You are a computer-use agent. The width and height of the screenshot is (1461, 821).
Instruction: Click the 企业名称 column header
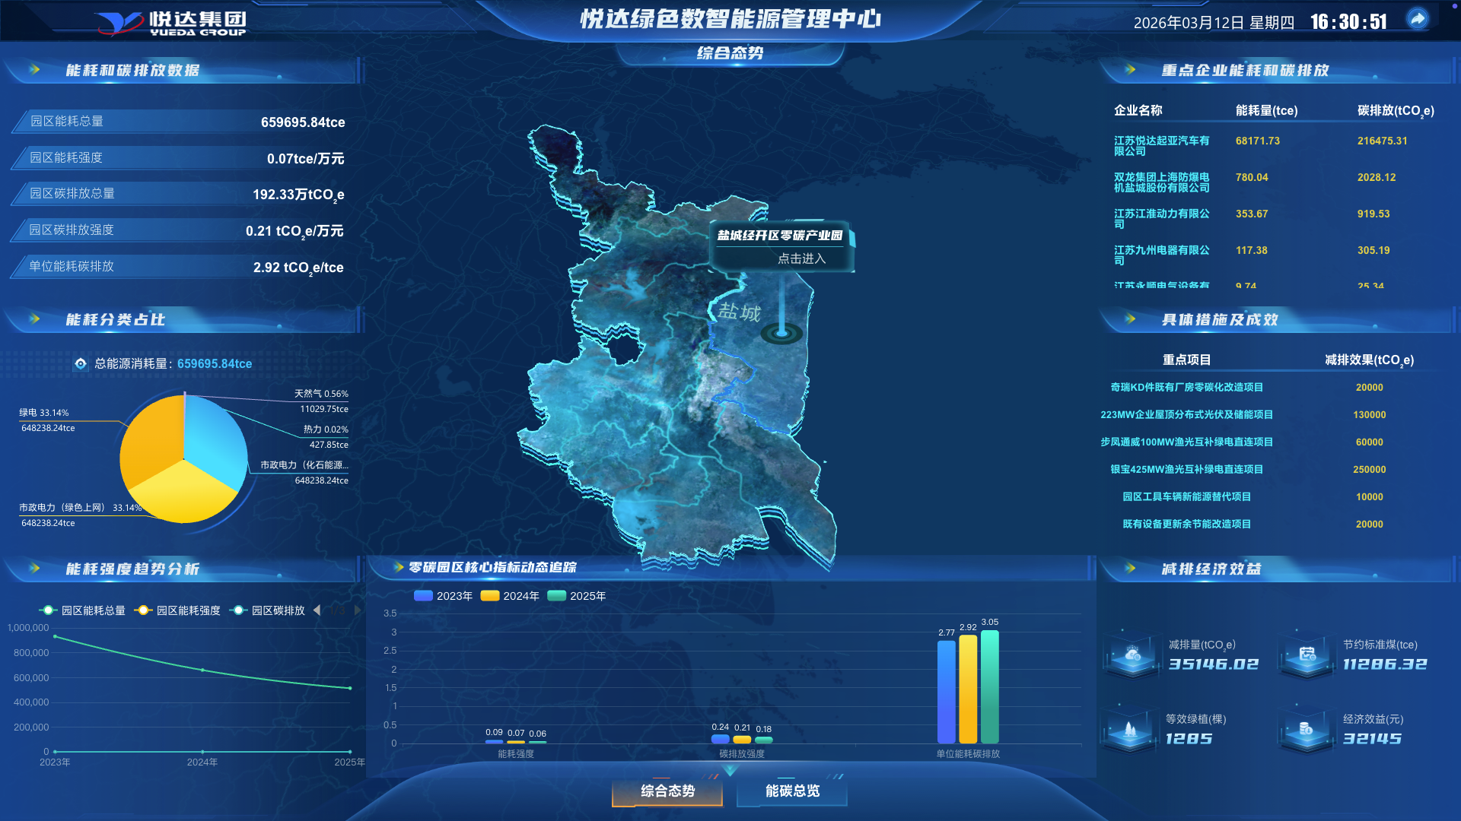(1138, 111)
